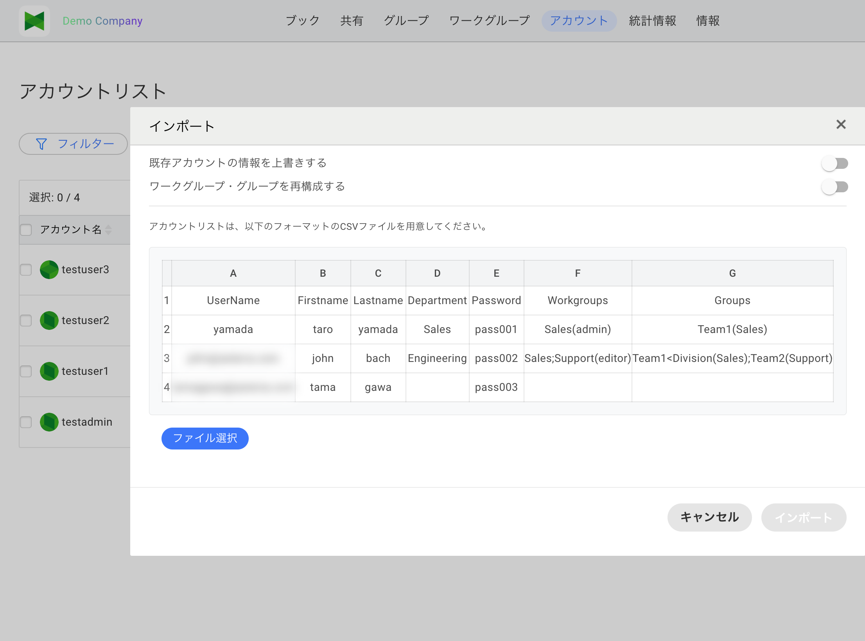Viewport: 865px width, 641px height.
Task: Click the Sales(admin) cell
Action: (x=578, y=329)
